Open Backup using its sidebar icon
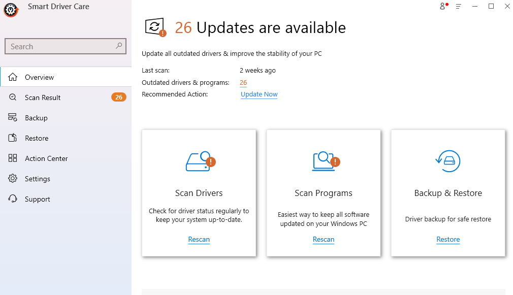Screen dimensions: 513x295 click(14, 117)
